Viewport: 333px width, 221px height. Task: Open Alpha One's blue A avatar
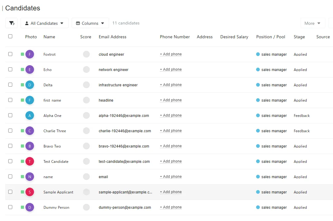30,115
